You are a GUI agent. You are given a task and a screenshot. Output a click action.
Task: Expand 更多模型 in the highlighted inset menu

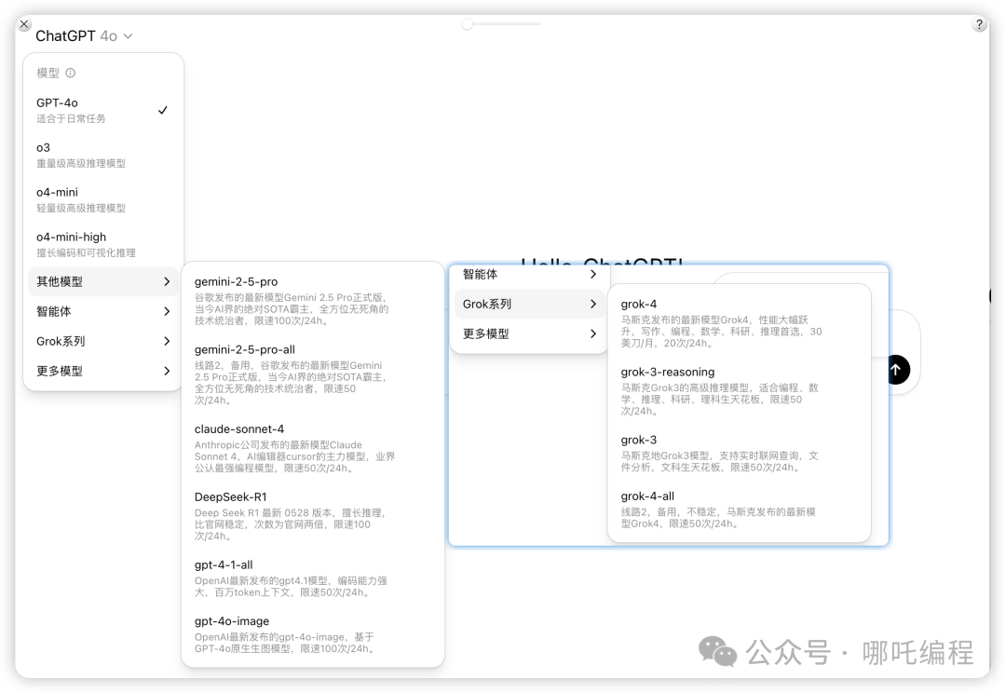point(529,333)
